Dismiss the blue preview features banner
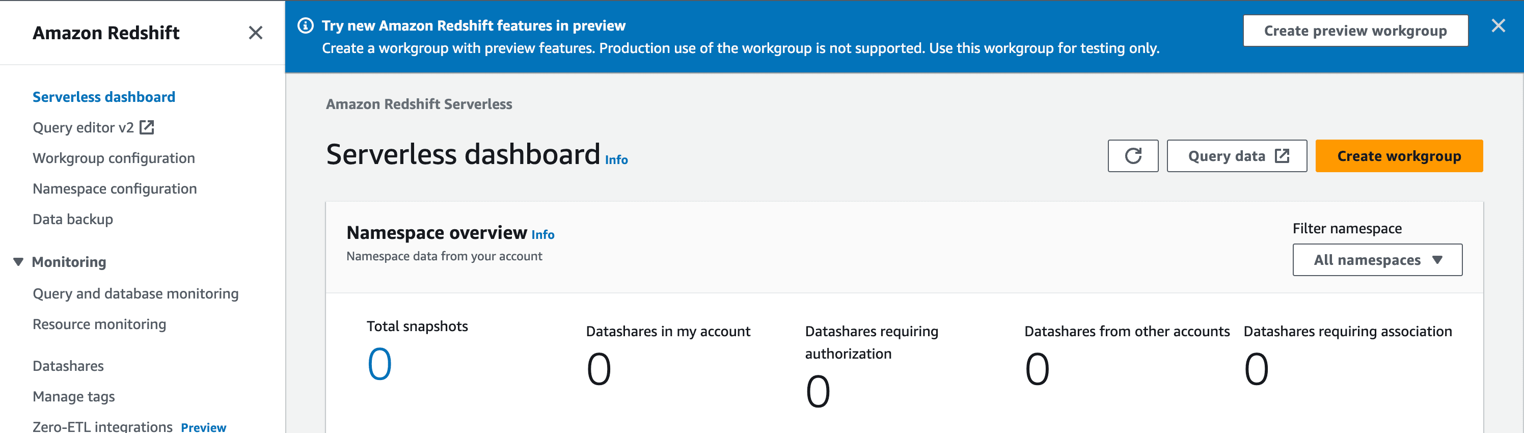Viewport: 1524px width, 433px height. 1498,25
